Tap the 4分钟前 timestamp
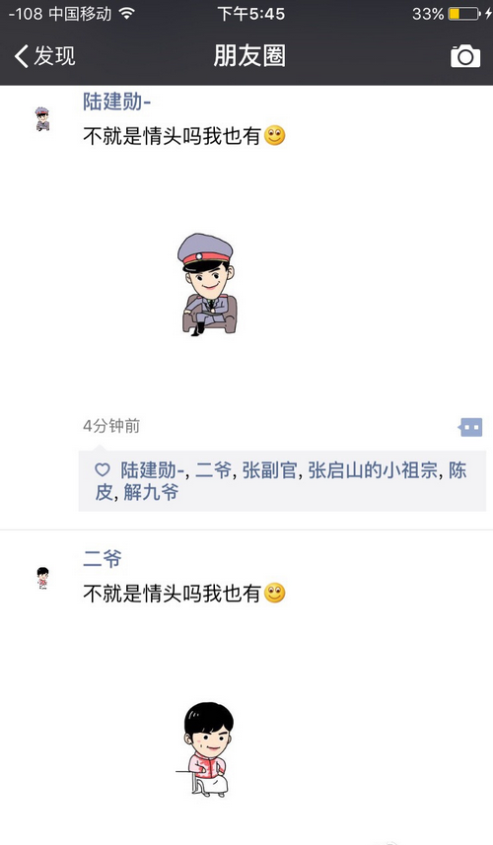The height and width of the screenshot is (845, 493). [x=111, y=426]
